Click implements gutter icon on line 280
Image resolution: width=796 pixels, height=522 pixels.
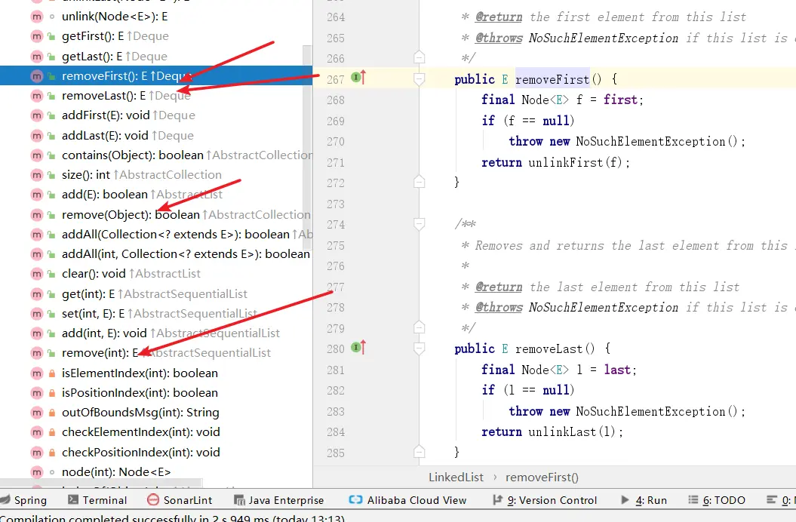pyautogui.click(x=358, y=347)
